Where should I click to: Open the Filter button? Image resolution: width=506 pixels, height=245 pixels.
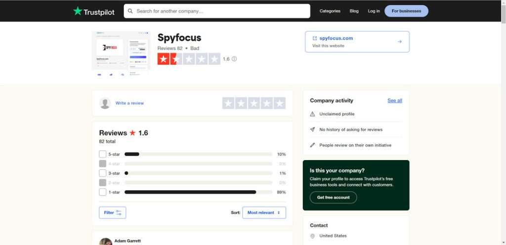pyautogui.click(x=112, y=213)
